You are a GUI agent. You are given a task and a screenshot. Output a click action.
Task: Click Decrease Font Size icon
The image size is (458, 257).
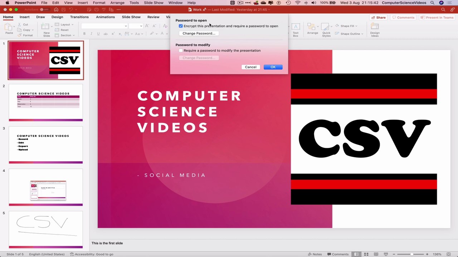(155, 26)
